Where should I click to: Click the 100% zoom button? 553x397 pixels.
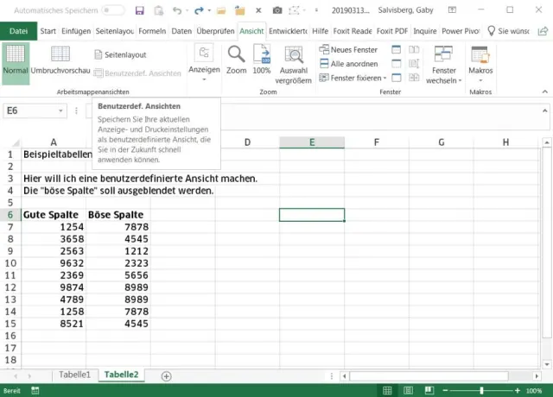[x=261, y=54]
